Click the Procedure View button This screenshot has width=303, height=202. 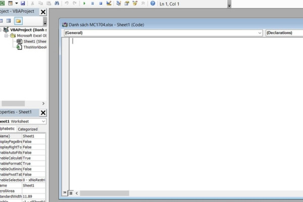[65, 193]
